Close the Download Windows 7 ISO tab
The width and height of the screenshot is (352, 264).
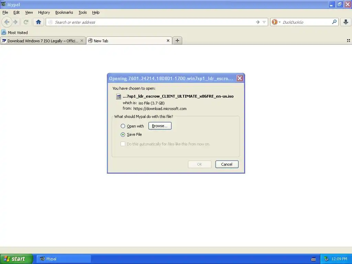coord(82,41)
